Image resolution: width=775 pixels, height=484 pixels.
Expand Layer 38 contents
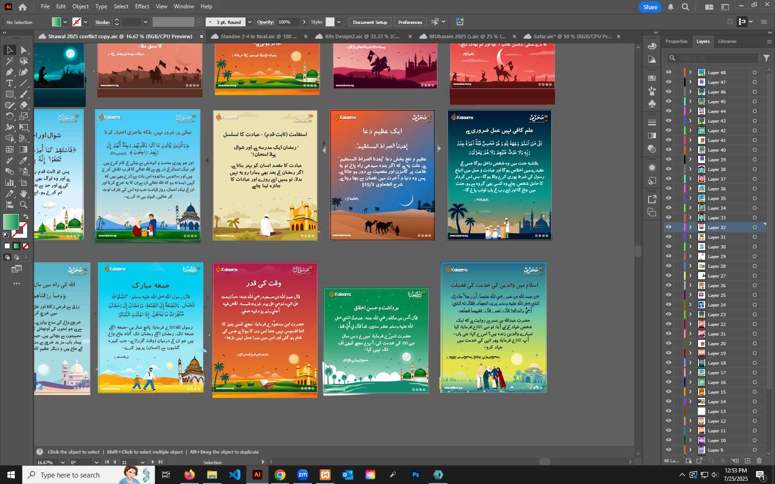pyautogui.click(x=690, y=169)
